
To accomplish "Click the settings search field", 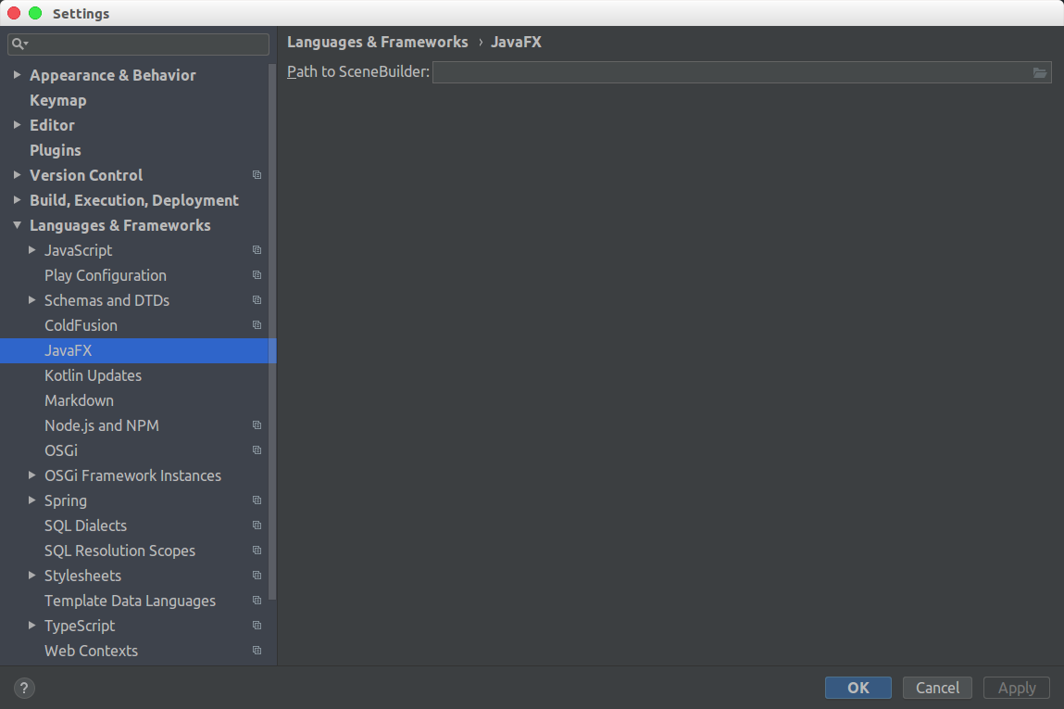I will pyautogui.click(x=138, y=44).
